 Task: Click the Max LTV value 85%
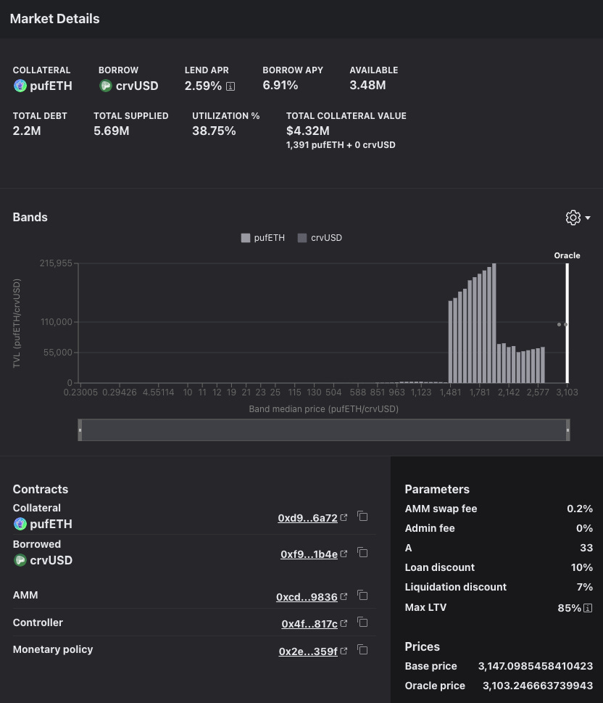coord(570,608)
